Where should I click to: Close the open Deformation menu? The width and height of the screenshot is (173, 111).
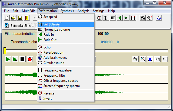coord(48,11)
